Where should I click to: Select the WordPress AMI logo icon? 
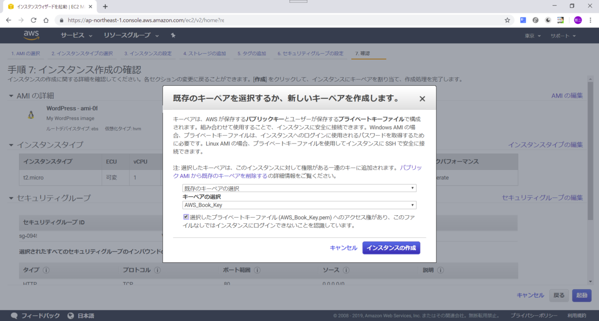[x=31, y=115]
